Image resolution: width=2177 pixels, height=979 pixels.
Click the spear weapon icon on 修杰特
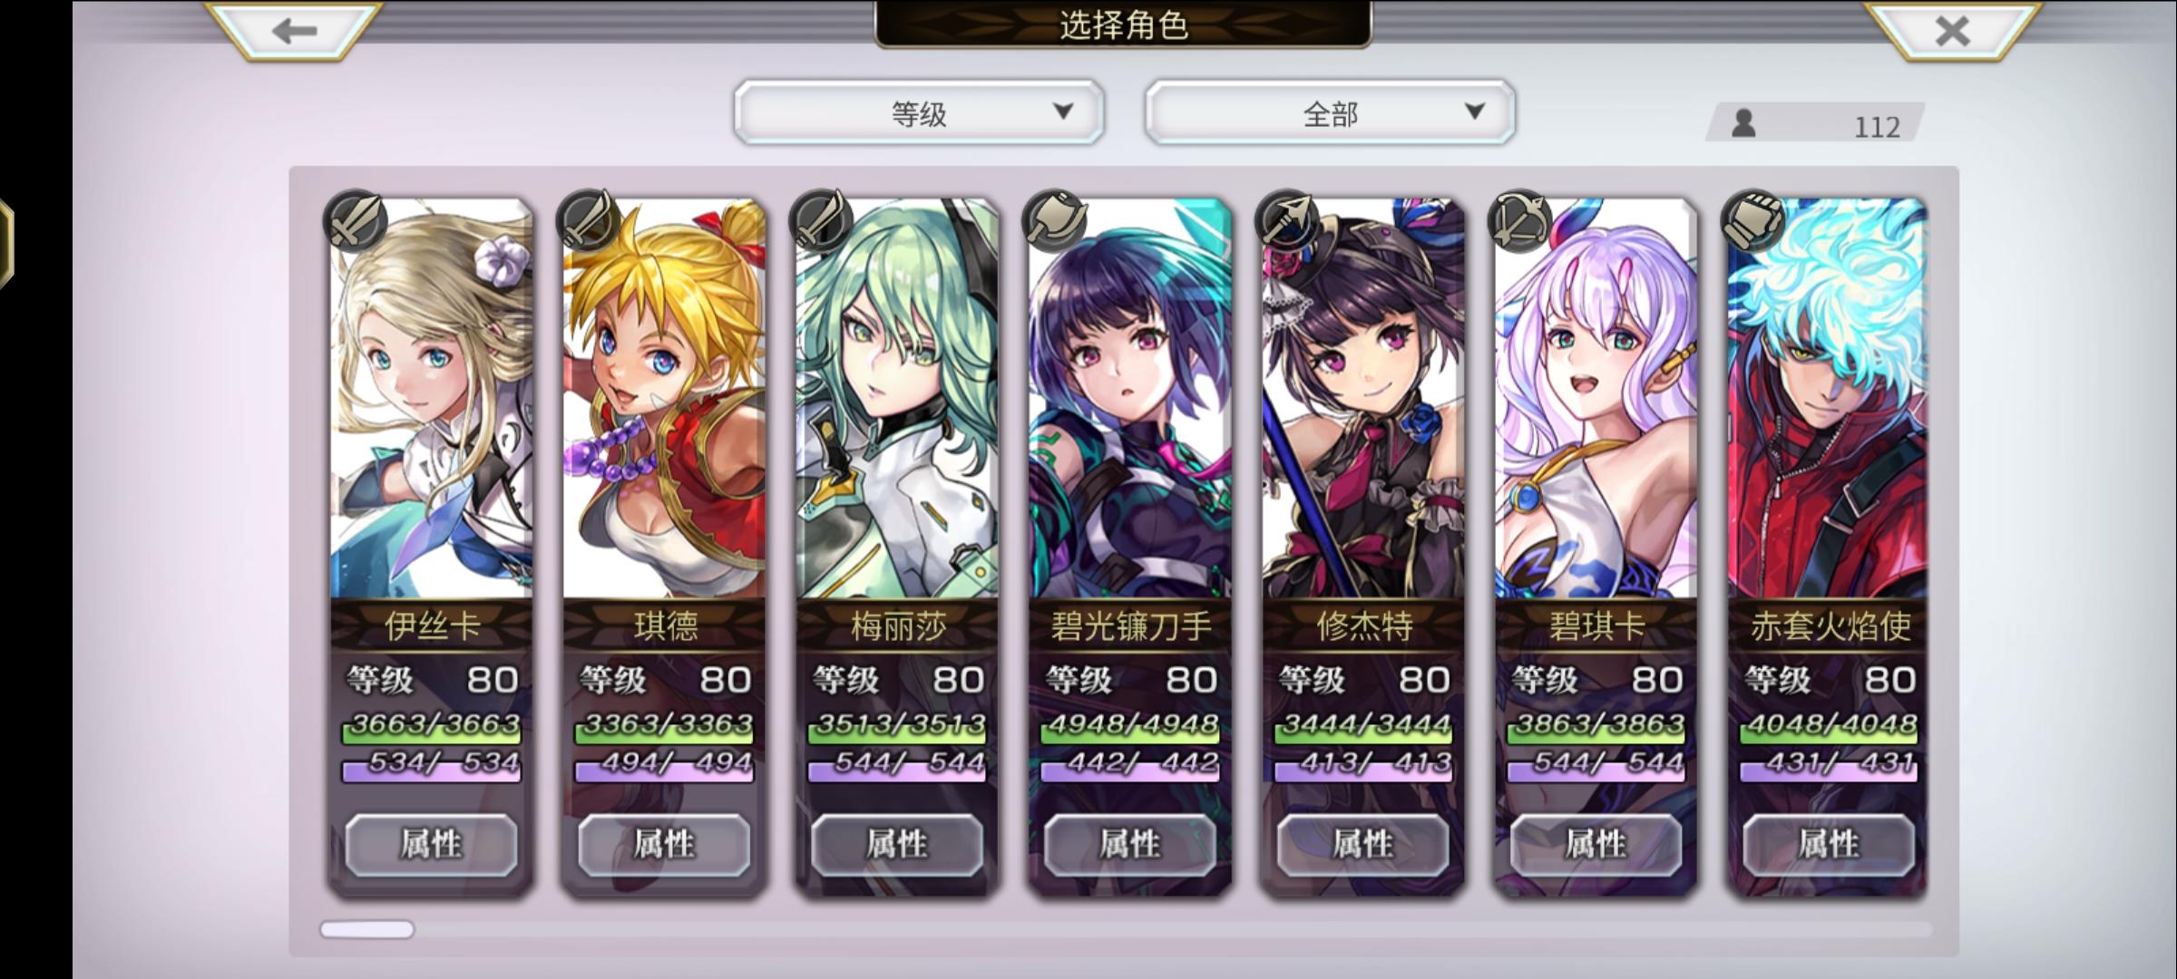pyautogui.click(x=1287, y=220)
